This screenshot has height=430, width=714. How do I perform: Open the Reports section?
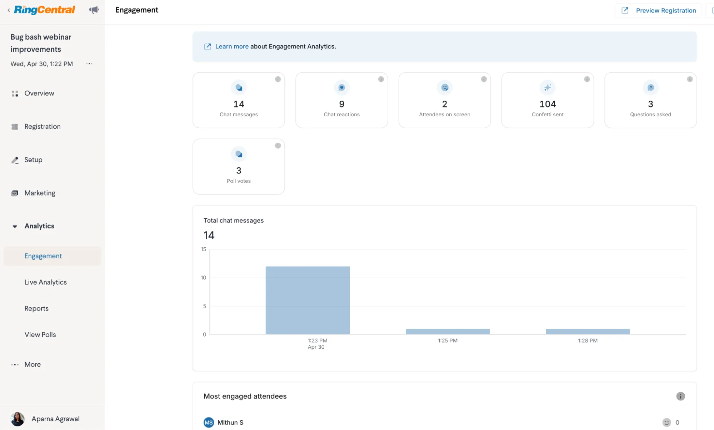coord(36,308)
